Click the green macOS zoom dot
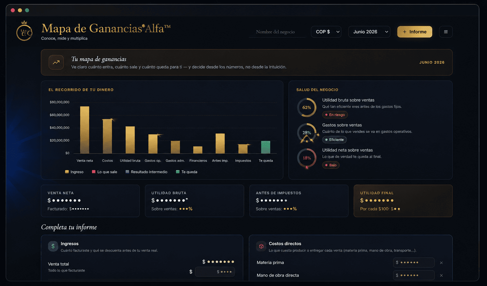The image size is (487, 286). click(27, 10)
